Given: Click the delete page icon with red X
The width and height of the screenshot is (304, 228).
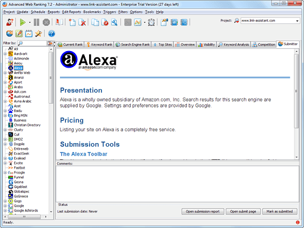Looking at the screenshot, I should pos(82,22).
